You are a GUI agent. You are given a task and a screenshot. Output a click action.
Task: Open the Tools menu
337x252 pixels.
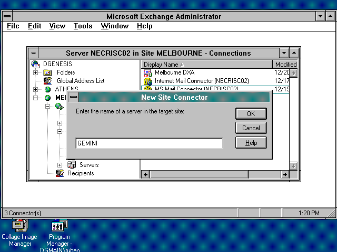pos(83,26)
